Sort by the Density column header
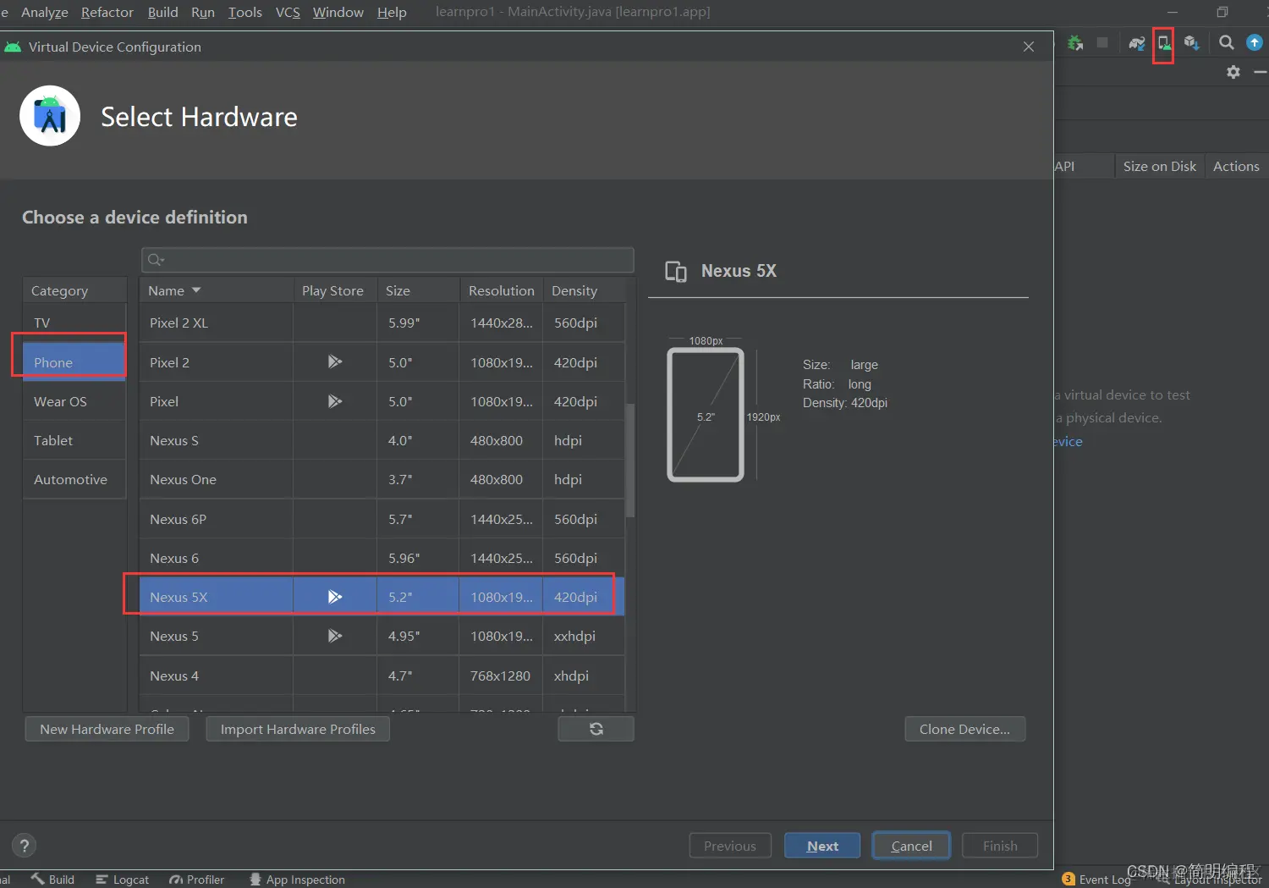The height and width of the screenshot is (888, 1269). tap(584, 290)
